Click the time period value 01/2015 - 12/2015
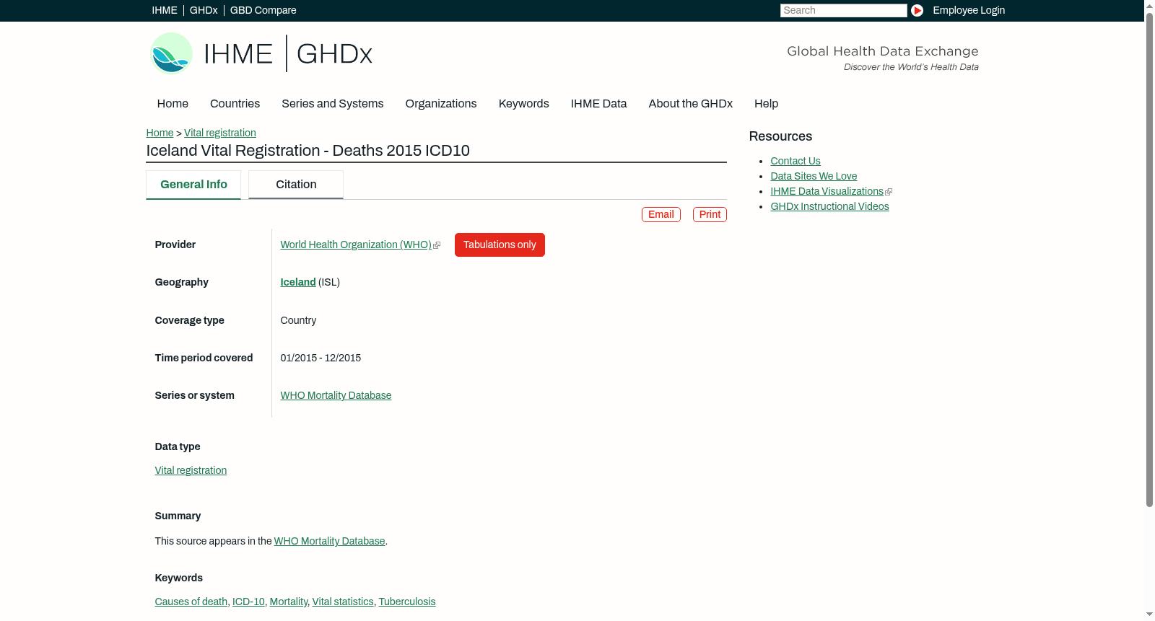The height and width of the screenshot is (621, 1155). (321, 358)
